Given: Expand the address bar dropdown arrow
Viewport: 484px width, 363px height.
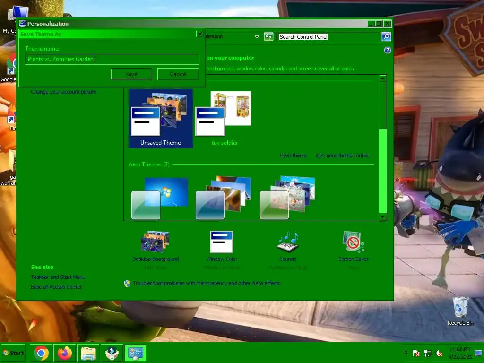Looking at the screenshot, I should coord(257,37).
